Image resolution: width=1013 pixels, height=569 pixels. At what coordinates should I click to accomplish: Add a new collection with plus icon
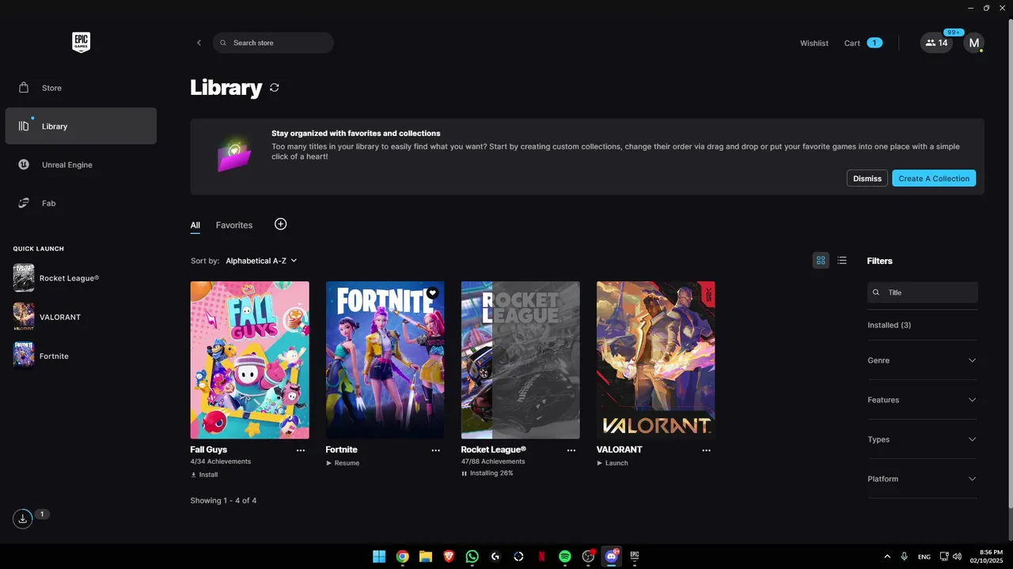pos(280,224)
